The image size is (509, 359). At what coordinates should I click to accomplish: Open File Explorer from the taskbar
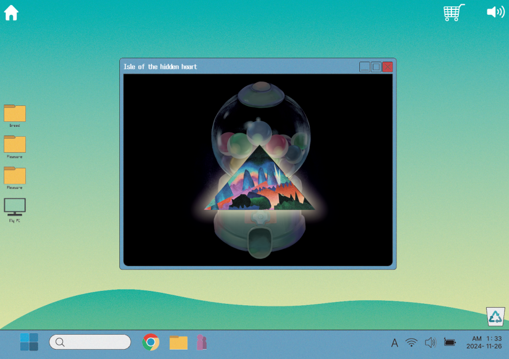[x=178, y=342]
